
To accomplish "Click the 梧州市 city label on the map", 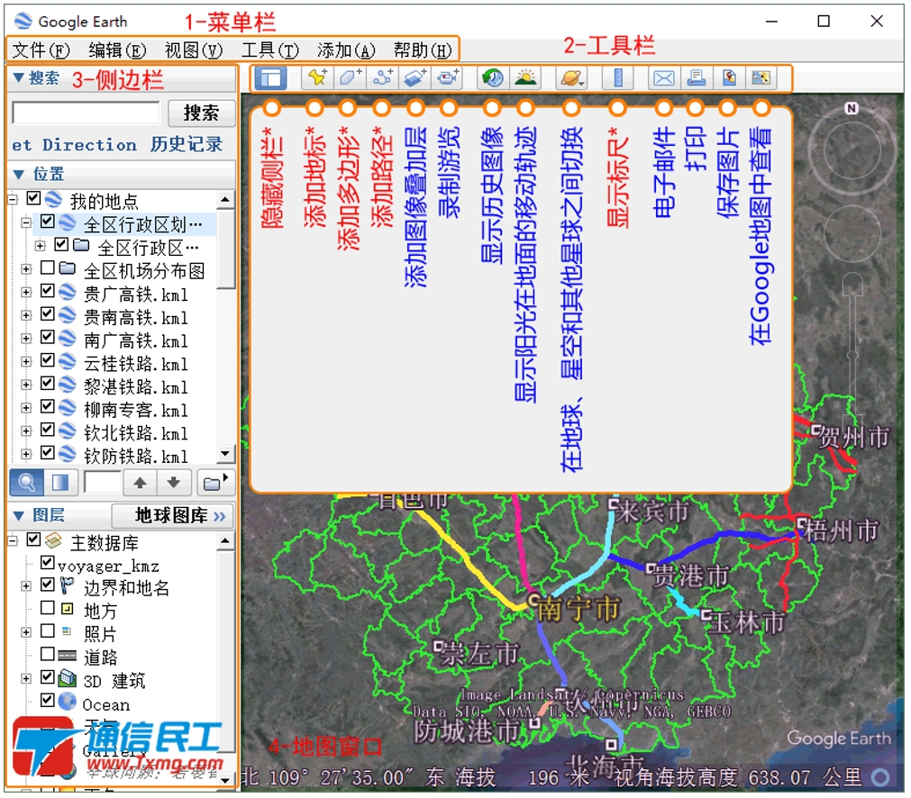I will 841,530.
